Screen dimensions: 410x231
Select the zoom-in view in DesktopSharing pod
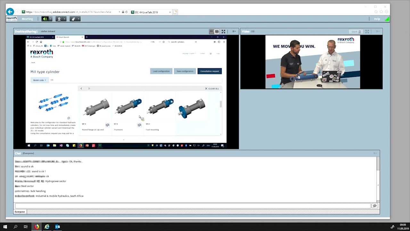click(217, 31)
